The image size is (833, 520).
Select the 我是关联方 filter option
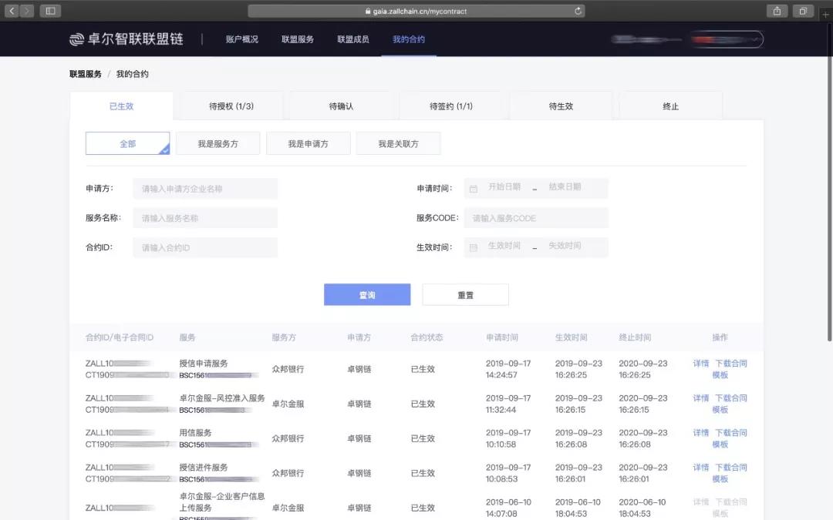pos(399,144)
